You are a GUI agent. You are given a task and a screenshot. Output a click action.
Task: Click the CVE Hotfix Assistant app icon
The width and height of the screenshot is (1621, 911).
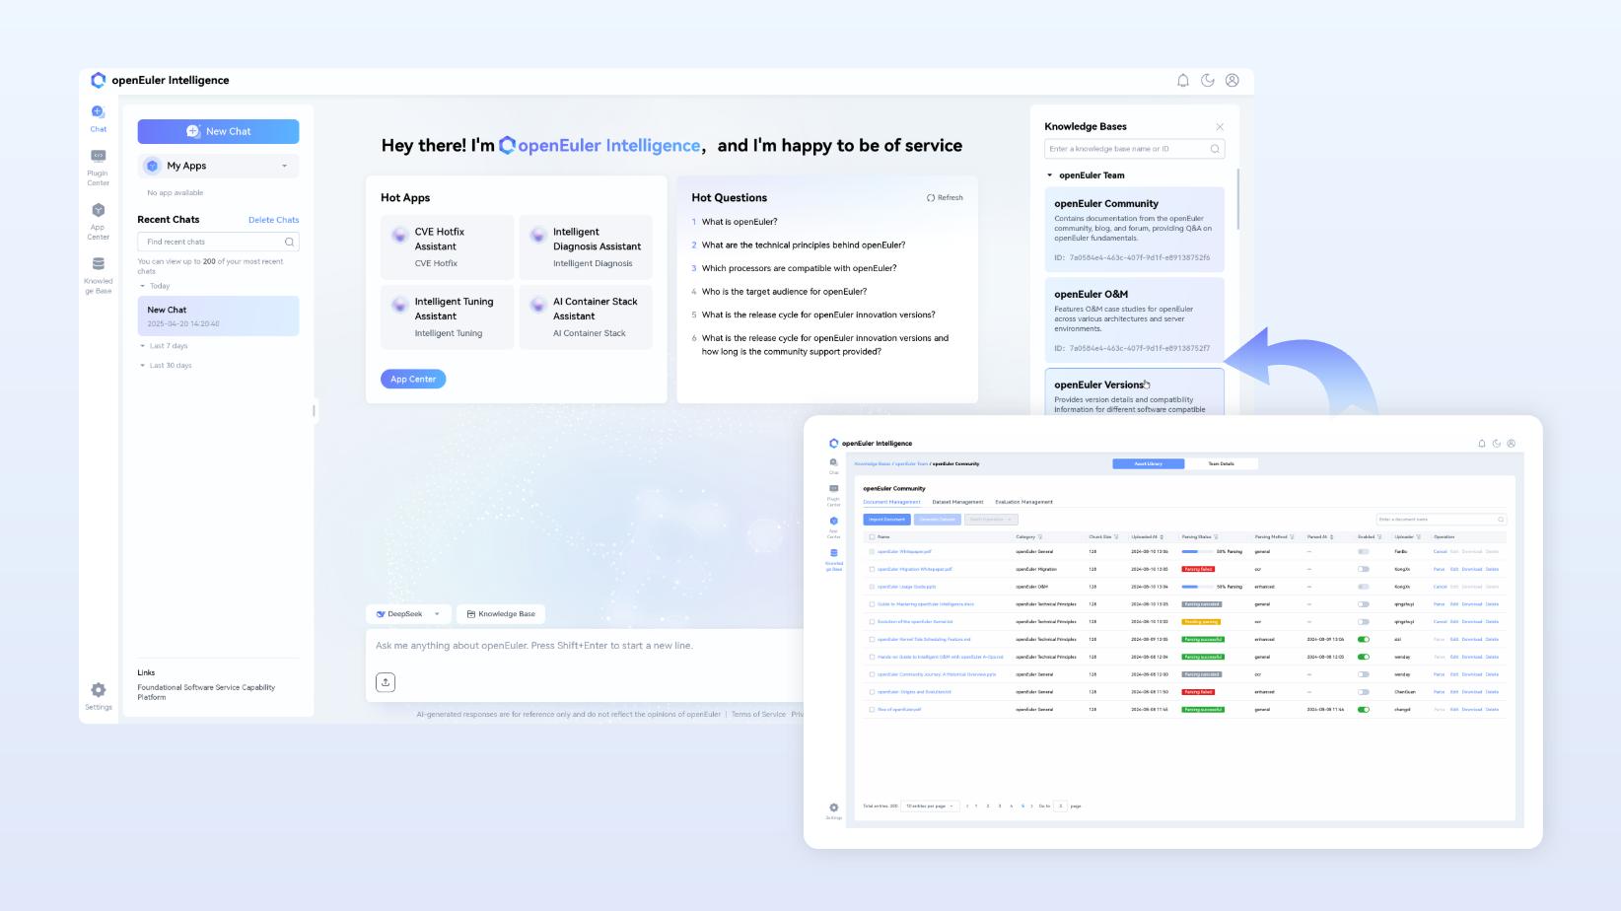pos(399,235)
